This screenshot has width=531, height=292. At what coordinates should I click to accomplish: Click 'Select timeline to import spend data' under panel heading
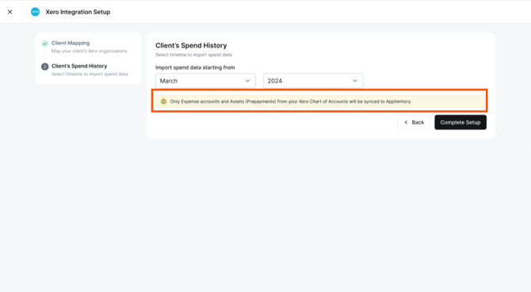tap(193, 55)
